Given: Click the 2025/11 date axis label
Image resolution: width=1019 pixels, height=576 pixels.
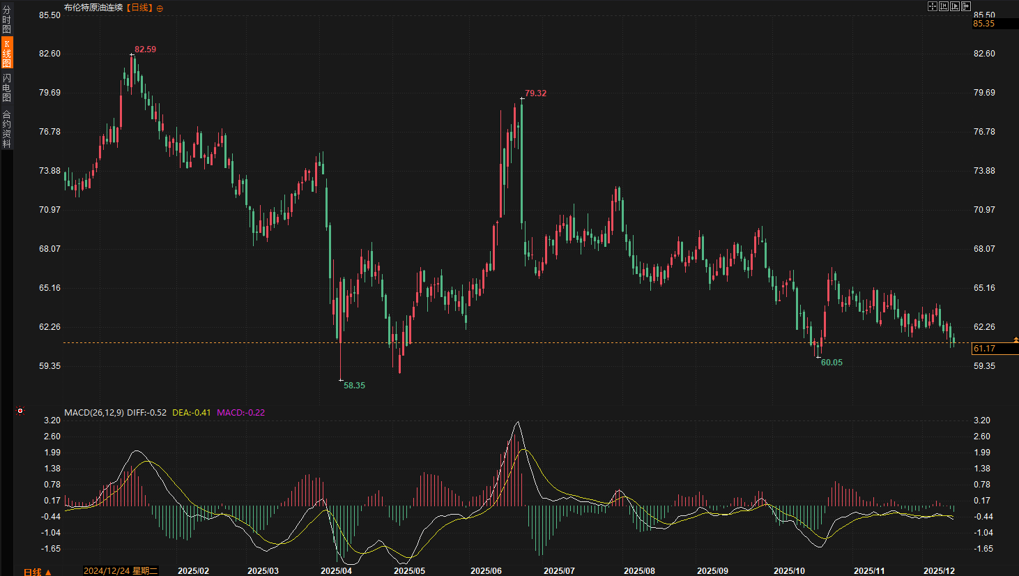Looking at the screenshot, I should (x=869, y=571).
